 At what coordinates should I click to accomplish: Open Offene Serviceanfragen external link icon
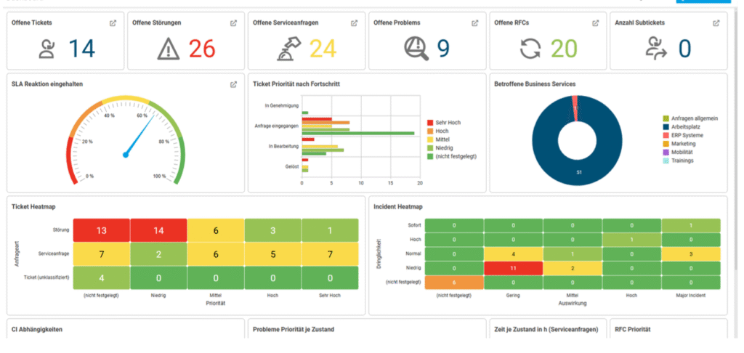click(354, 23)
